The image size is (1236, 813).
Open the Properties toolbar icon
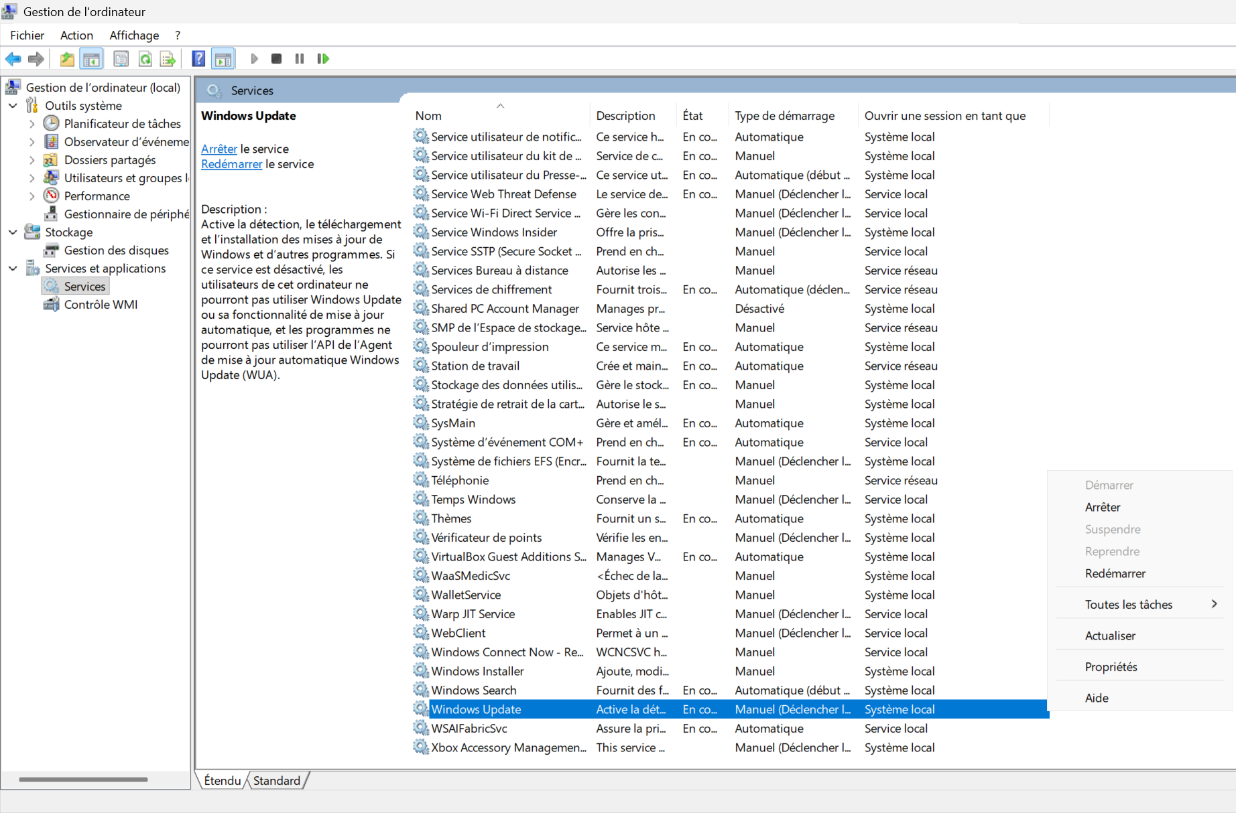[x=121, y=59]
